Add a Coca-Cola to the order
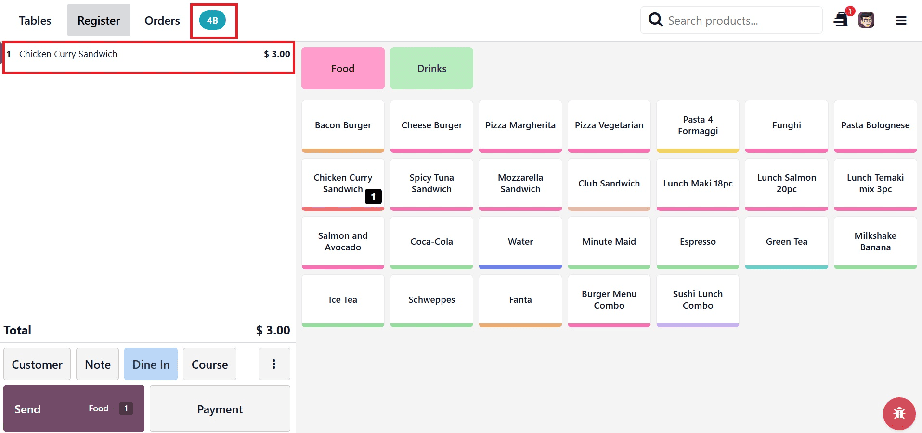922x433 pixels. tap(431, 241)
